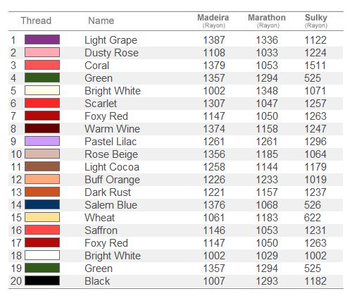This screenshot has height=296, width=352.
Task: Select the Dusty Rose pink swatch
Action: [42, 52]
